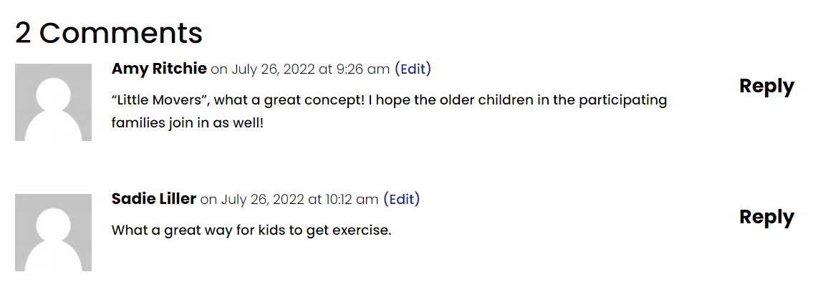This screenshot has height=297, width=823.
Task: Click Sadie Liller's gray avatar icon
Action: (x=53, y=233)
